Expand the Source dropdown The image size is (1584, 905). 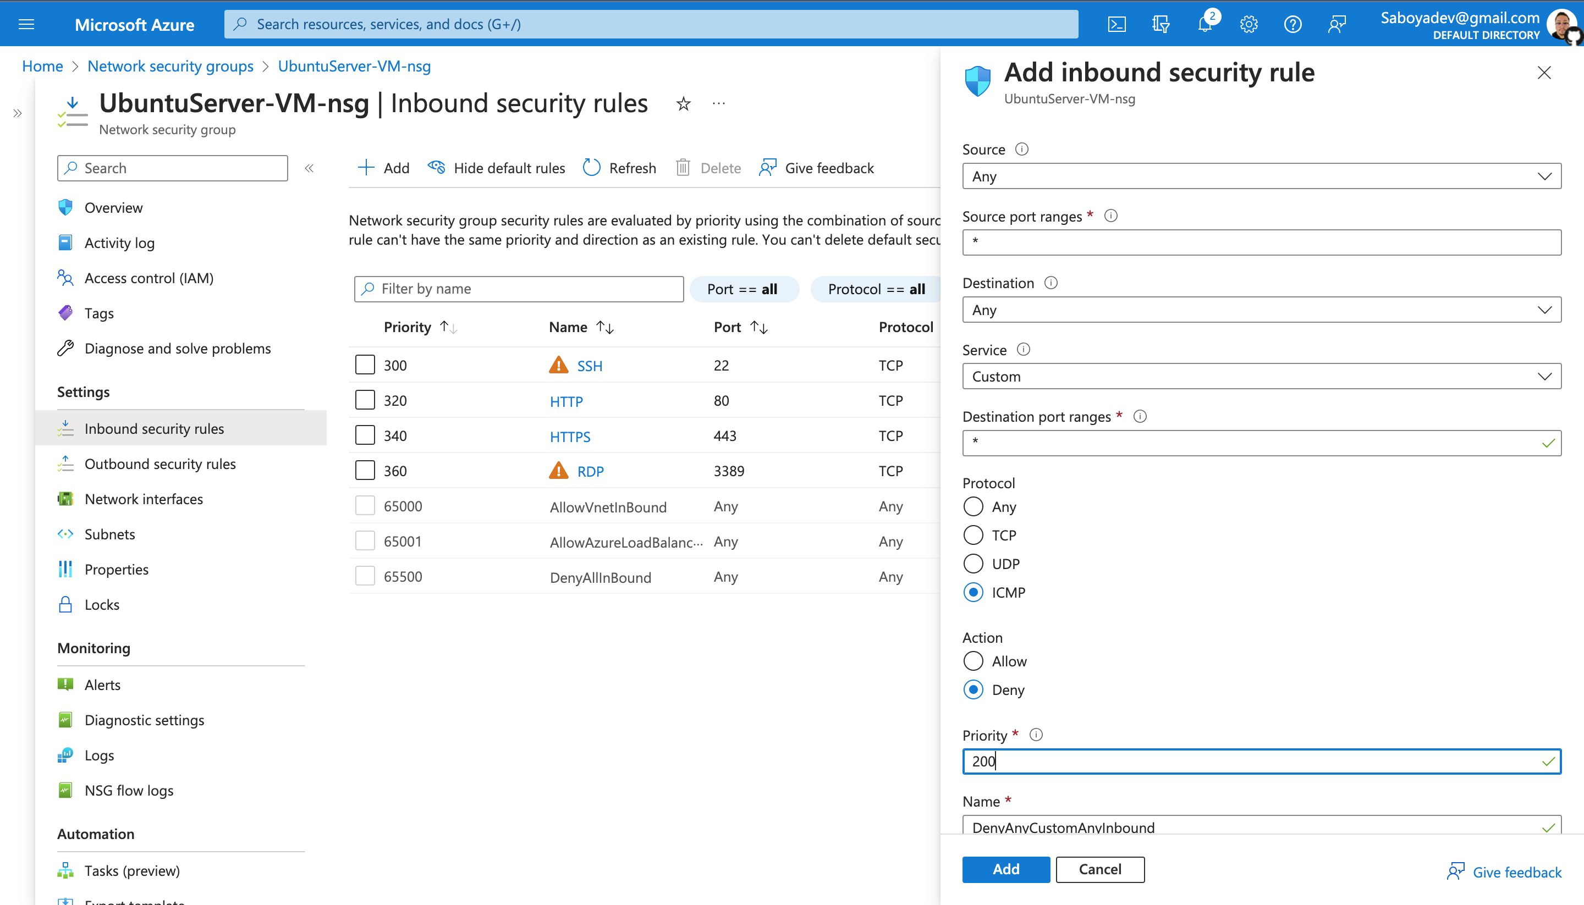click(1261, 176)
